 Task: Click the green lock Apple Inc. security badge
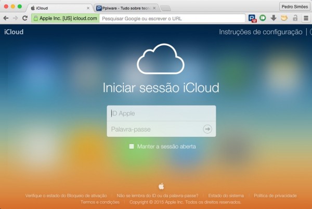tap(66, 18)
